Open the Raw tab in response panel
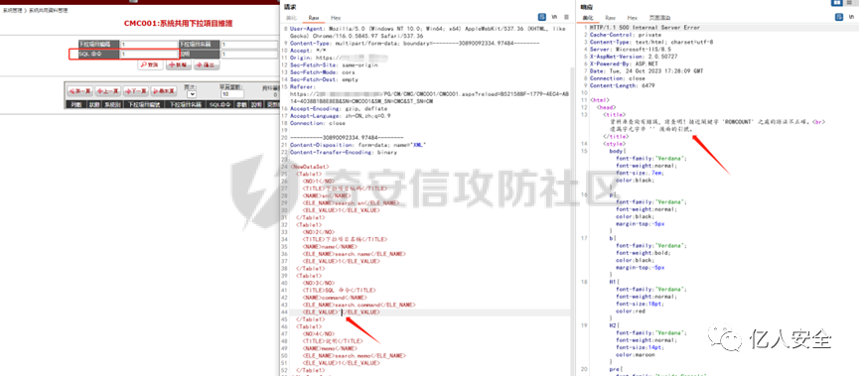Screen dimensions: 859x376 611,18
